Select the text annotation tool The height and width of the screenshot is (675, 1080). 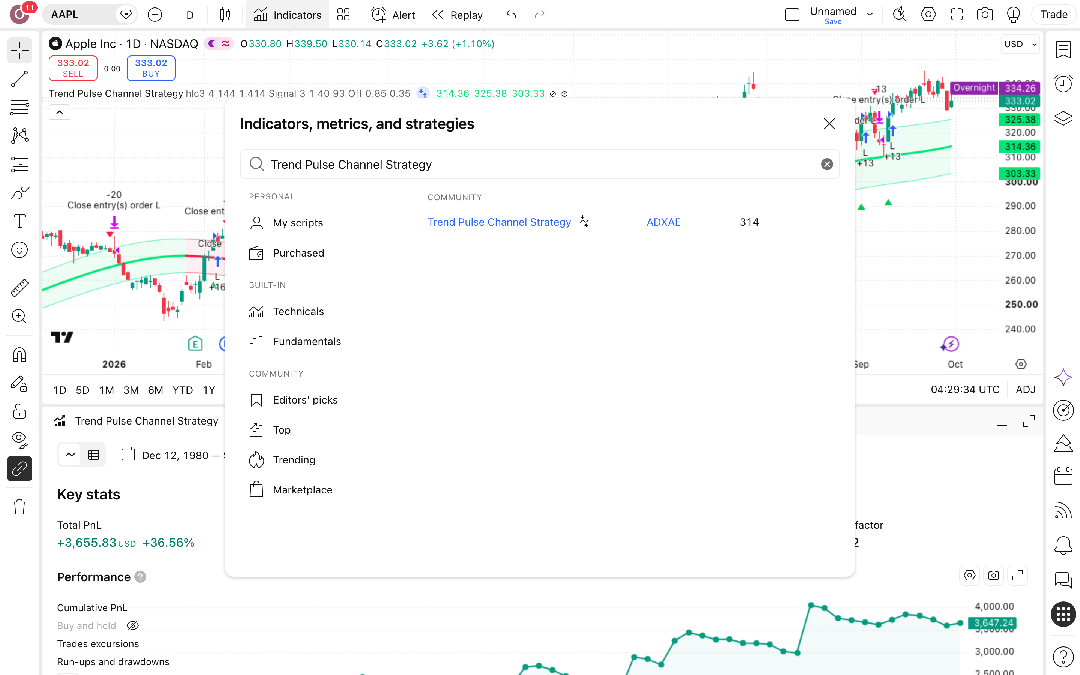point(19,221)
